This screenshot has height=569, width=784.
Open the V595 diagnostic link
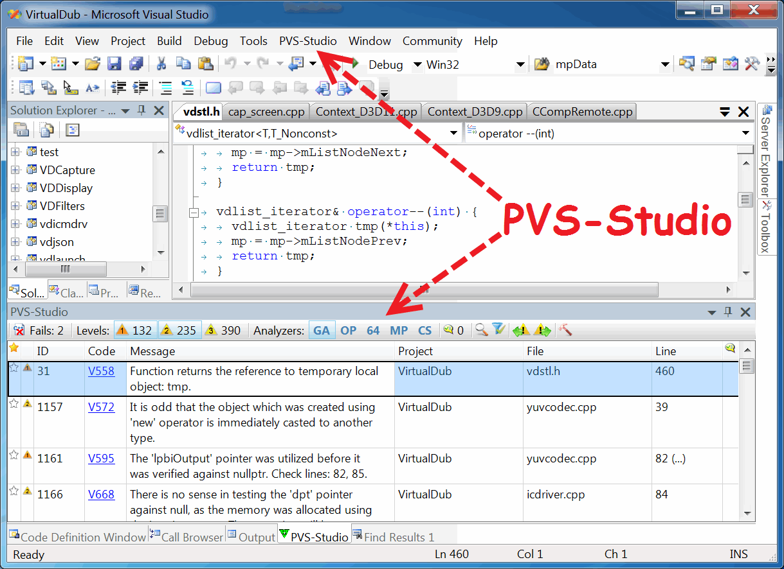[101, 459]
